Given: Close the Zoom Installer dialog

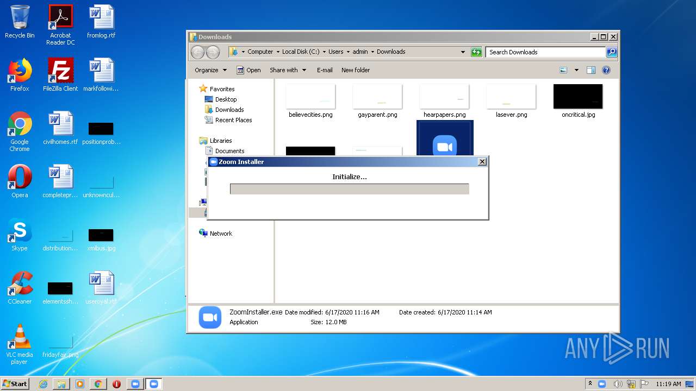Looking at the screenshot, I should point(482,162).
